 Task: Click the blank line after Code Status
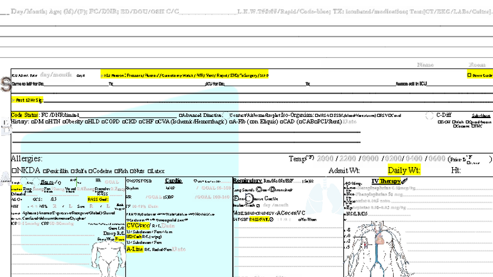coord(128,117)
